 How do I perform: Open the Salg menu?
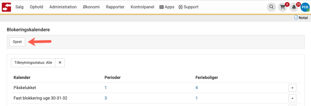tap(19, 7)
